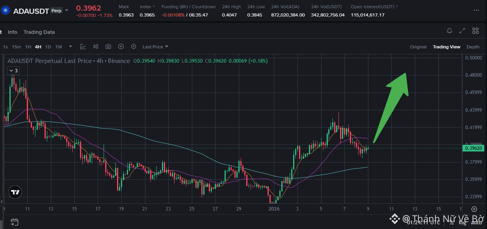Click the 24h Vol(USDT) value 342,802,756.04
Viewport: 487px width, 229px height.
pos(328,15)
